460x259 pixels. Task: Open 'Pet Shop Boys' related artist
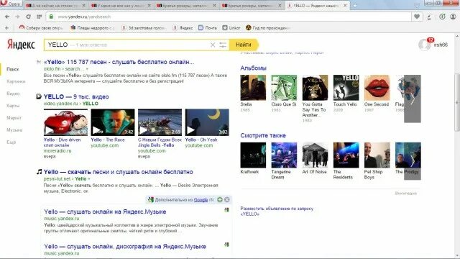tap(377, 155)
